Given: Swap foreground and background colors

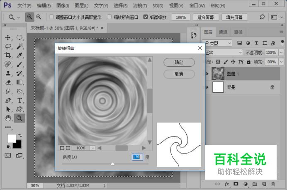Looking at the screenshot, I should click(20, 135).
